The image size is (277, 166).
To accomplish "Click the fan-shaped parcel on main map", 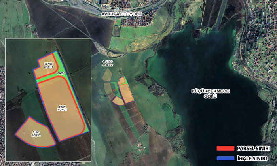I will (x=118, y=101).
